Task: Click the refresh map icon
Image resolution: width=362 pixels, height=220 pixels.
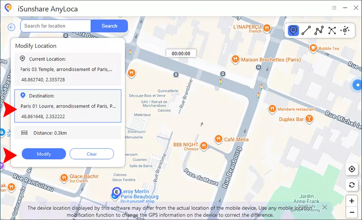Action: (x=352, y=185)
